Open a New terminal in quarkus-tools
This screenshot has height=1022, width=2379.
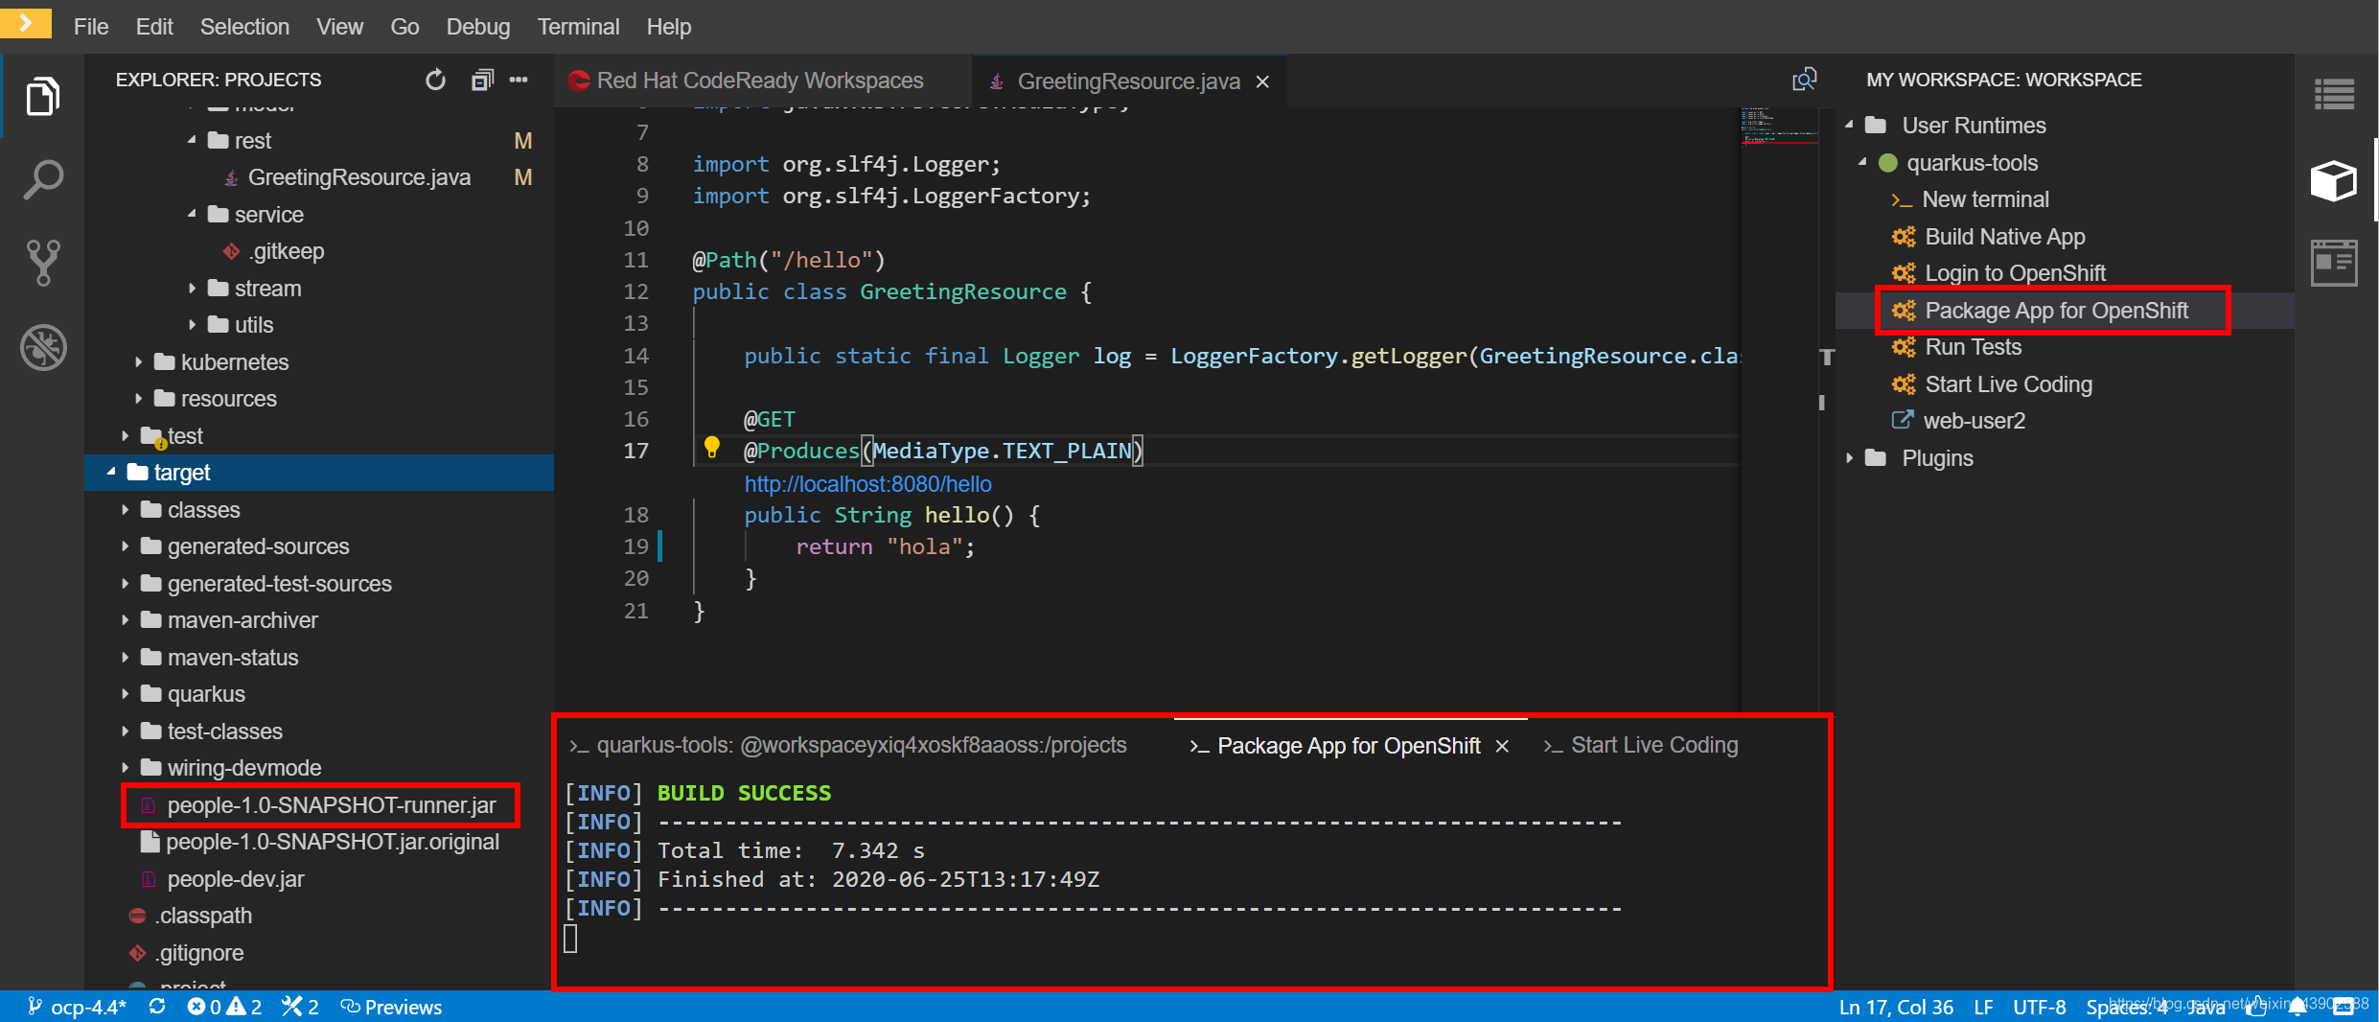[x=1985, y=199]
